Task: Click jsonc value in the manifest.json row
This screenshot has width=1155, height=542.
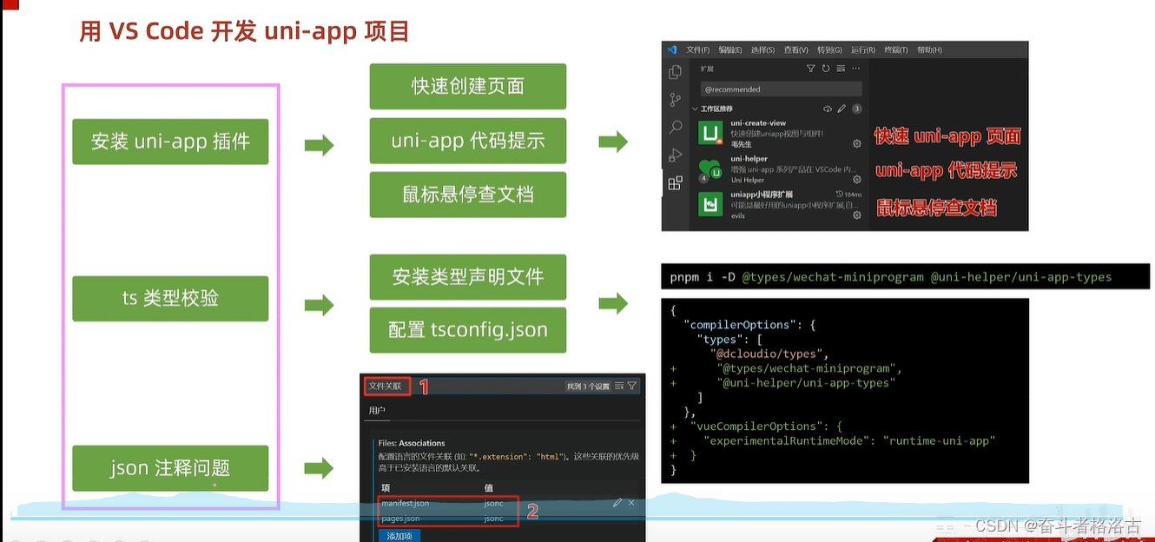Action: pos(493,503)
